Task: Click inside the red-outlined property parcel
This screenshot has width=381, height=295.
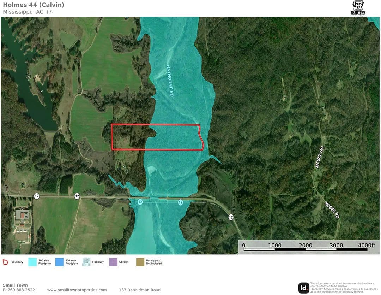Action: tap(173, 137)
